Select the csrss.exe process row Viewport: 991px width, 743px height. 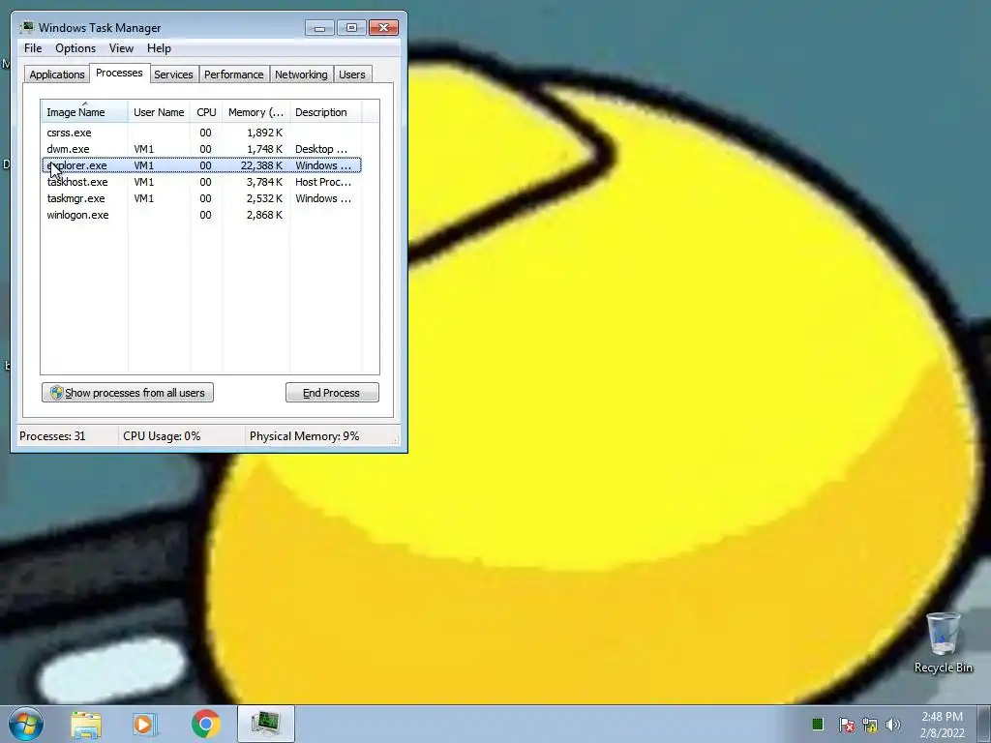click(201, 133)
